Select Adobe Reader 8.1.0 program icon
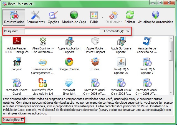 (17, 41)
